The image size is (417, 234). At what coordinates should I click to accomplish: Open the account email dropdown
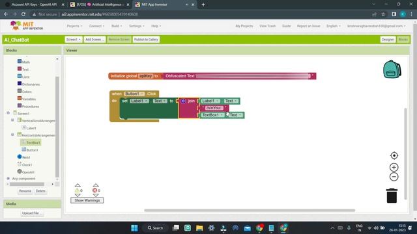pyautogui.click(x=377, y=26)
